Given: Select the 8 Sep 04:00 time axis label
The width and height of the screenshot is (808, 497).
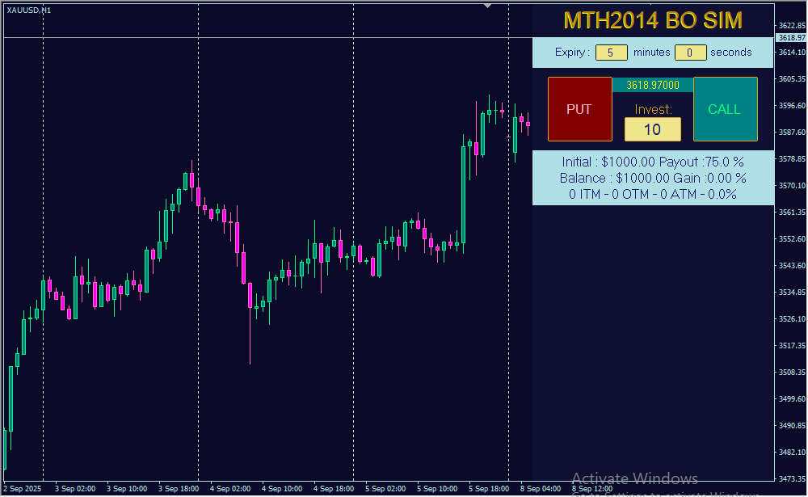Looking at the screenshot, I should tap(541, 489).
